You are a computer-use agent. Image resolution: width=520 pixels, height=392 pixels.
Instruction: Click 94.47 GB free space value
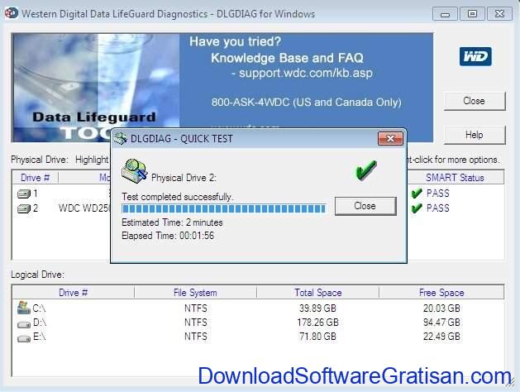pyautogui.click(x=441, y=323)
